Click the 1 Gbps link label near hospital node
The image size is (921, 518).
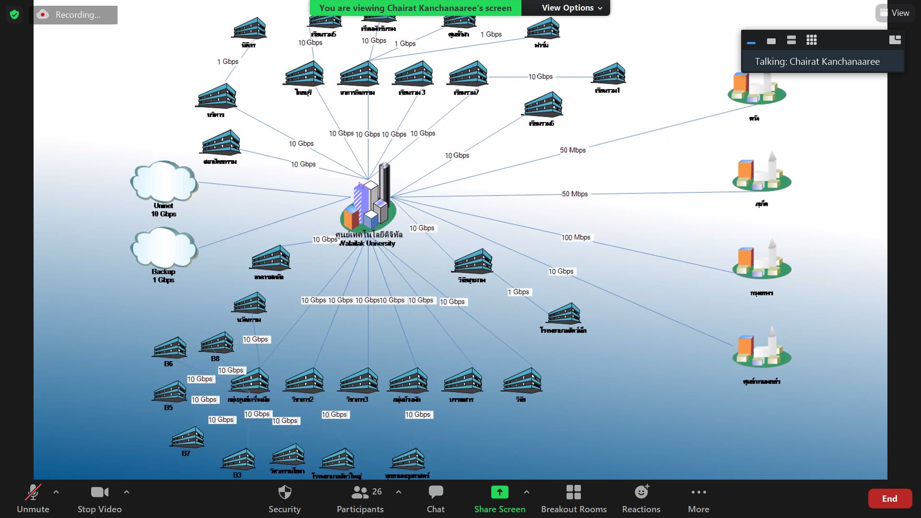[x=519, y=292]
